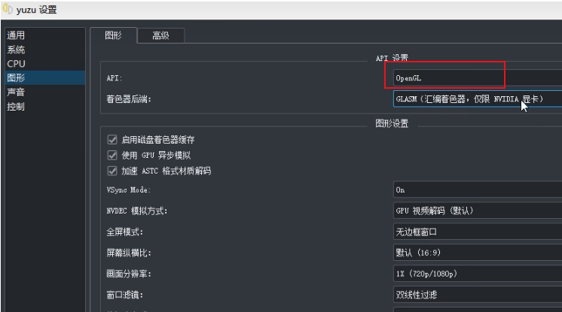Open the 画面分辨率 1X dropdown
This screenshot has width=562, height=312.
coord(477,273)
